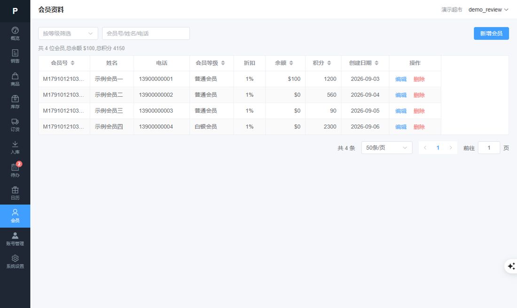Delete member 示例会员二
The image size is (517, 308).
coord(419,95)
